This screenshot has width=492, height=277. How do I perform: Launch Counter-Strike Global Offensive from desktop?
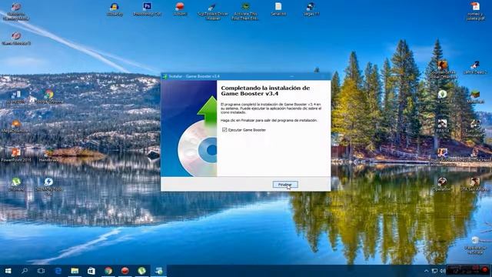pyautogui.click(x=443, y=70)
